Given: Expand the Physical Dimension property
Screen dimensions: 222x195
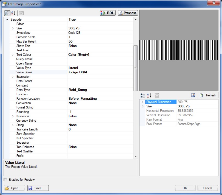Looking at the screenshot, I should pyautogui.click(x=143, y=102).
